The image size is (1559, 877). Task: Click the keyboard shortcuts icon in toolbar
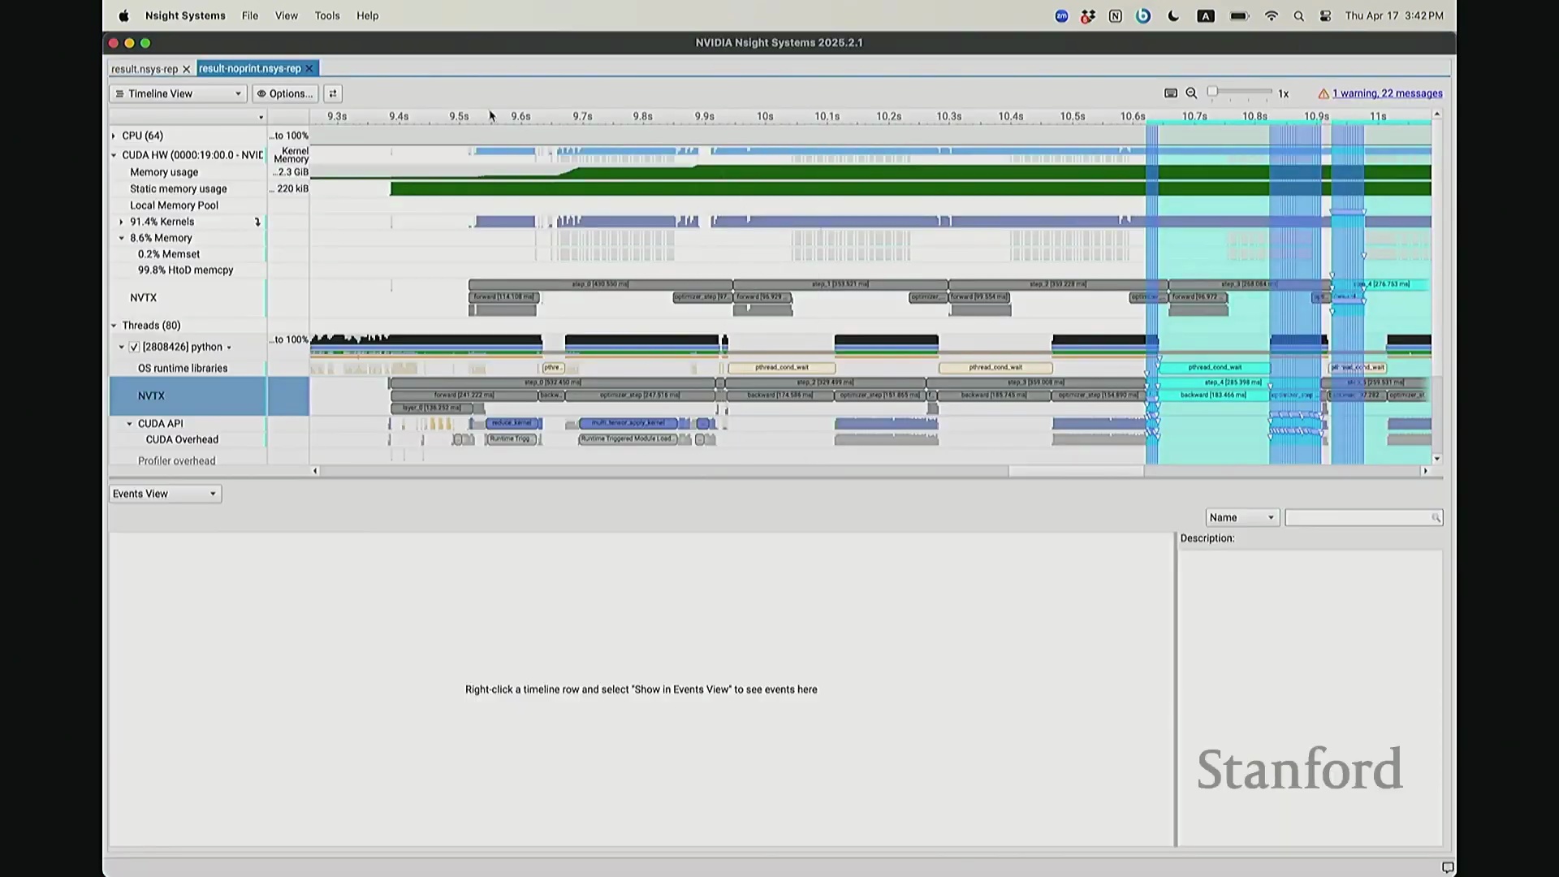click(x=1170, y=93)
